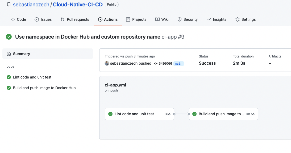Select Summary in the sidebar
The width and height of the screenshot is (291, 153).
point(48,54)
